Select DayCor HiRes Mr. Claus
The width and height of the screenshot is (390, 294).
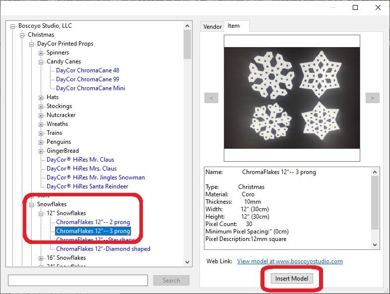click(80, 160)
